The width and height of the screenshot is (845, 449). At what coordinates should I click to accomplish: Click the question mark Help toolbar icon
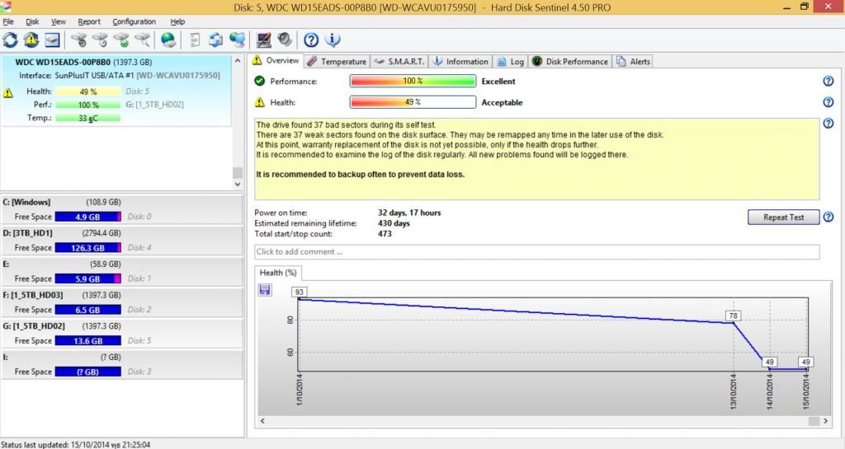coord(311,40)
